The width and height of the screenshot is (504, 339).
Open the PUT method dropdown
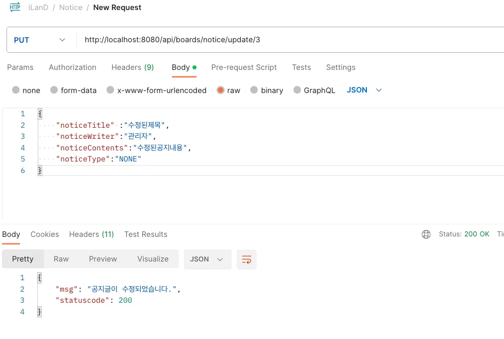click(x=40, y=40)
